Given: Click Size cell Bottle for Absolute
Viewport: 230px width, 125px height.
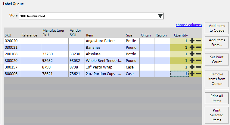Looking at the screenshot, I should tap(132, 54).
